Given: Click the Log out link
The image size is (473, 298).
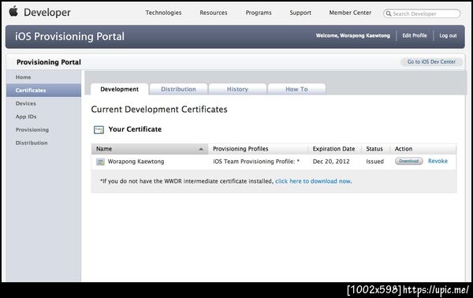Looking at the screenshot, I should click(448, 35).
